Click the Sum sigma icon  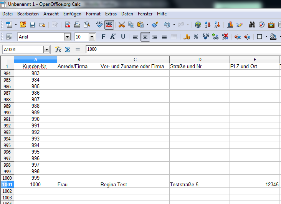[x=68, y=49]
